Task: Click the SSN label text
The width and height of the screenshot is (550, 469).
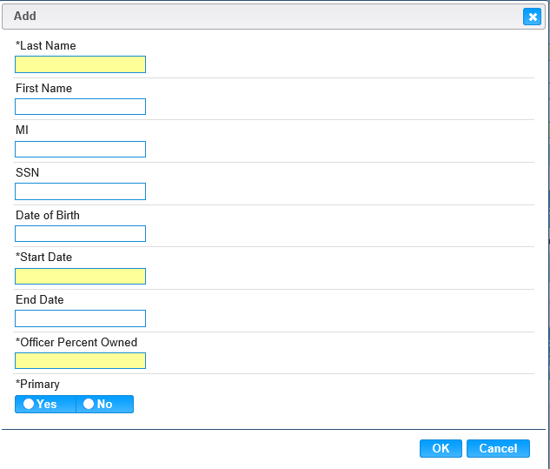Action: (27, 172)
